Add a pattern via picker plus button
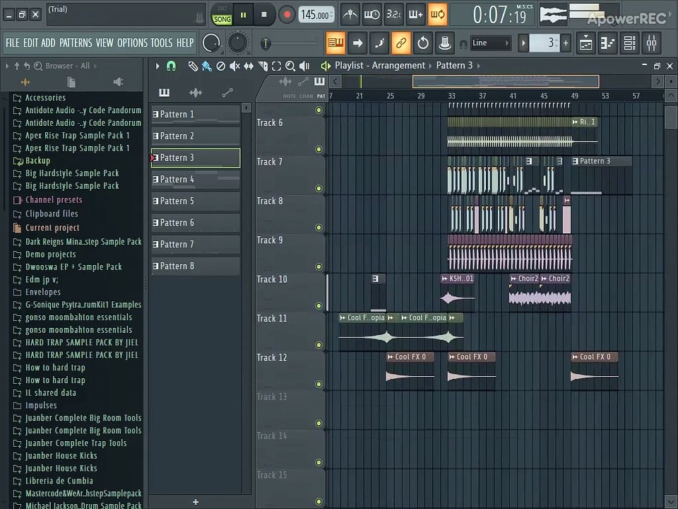Image resolution: width=678 pixels, height=509 pixels. pyautogui.click(x=196, y=502)
